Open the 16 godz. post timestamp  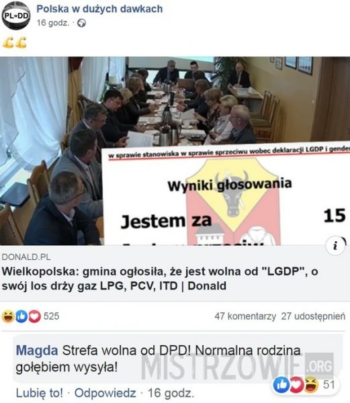pyautogui.click(x=53, y=23)
